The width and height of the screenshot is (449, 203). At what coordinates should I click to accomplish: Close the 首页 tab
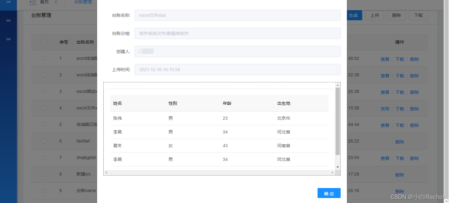(x=56, y=2)
